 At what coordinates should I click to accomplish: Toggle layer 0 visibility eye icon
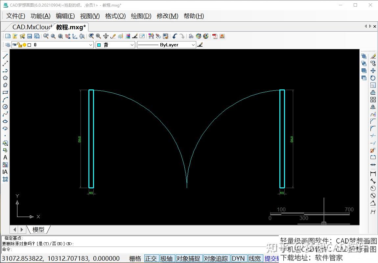(15, 45)
